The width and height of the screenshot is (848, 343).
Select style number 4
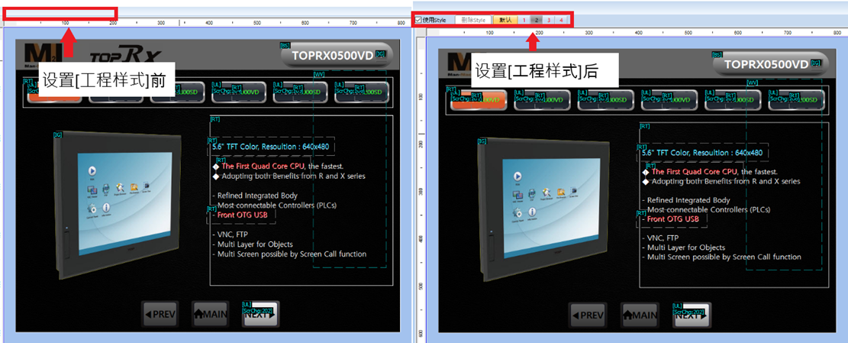point(560,19)
